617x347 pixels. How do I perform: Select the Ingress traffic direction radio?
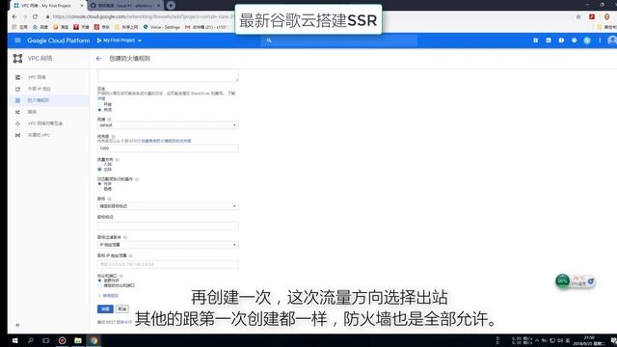pyautogui.click(x=99, y=165)
